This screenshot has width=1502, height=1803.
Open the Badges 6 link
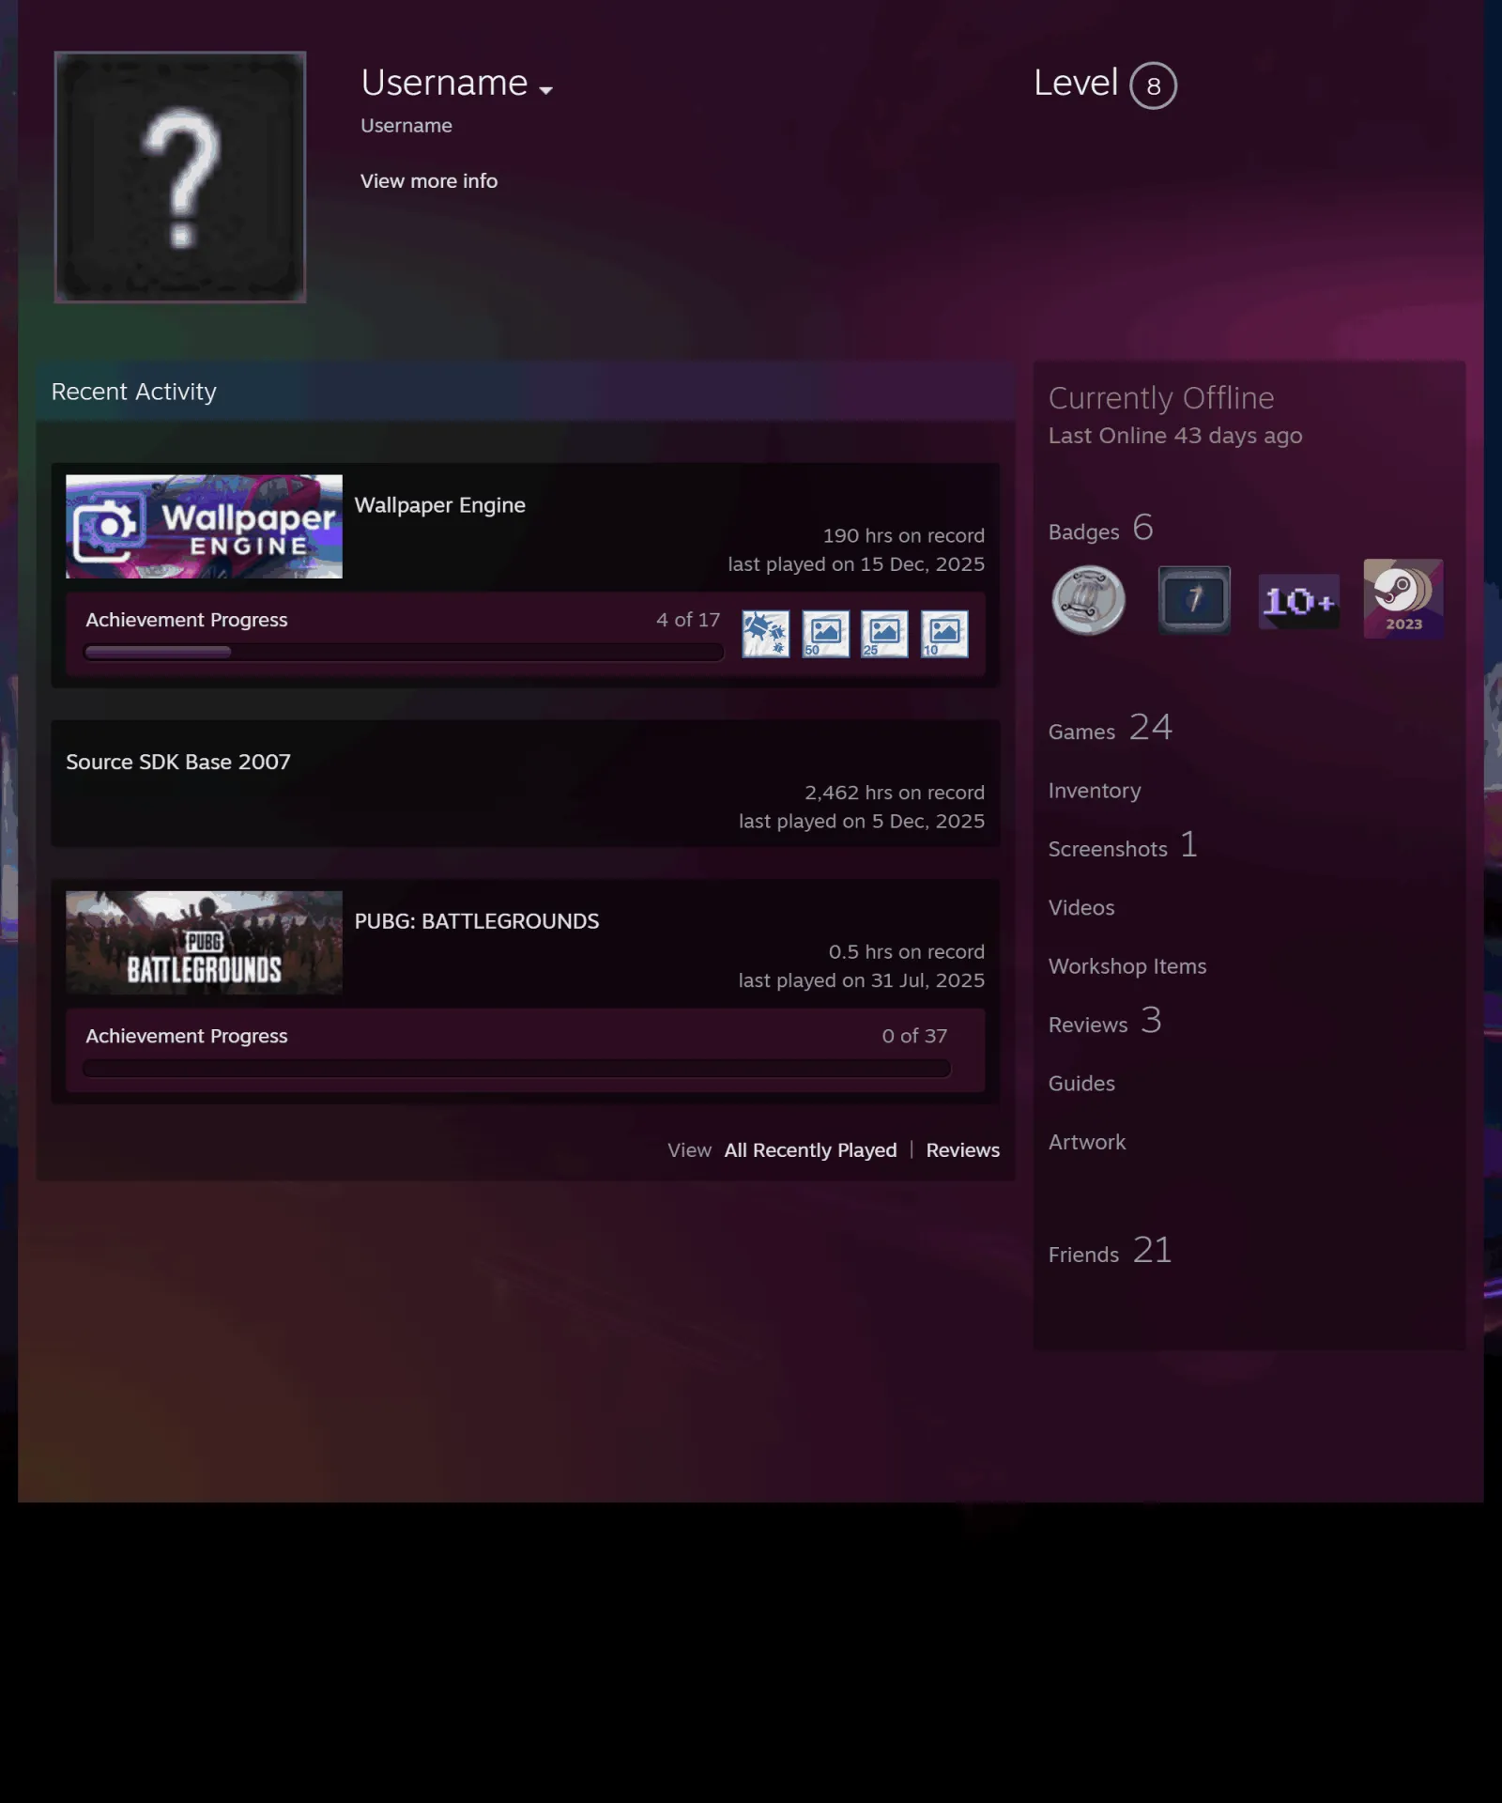pos(1100,529)
